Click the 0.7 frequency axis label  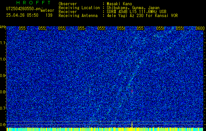point(3,108)
